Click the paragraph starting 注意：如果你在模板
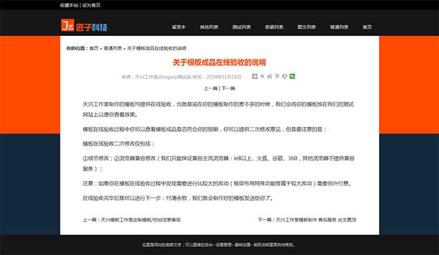Viewport: 439px width, 255px height. [218, 184]
